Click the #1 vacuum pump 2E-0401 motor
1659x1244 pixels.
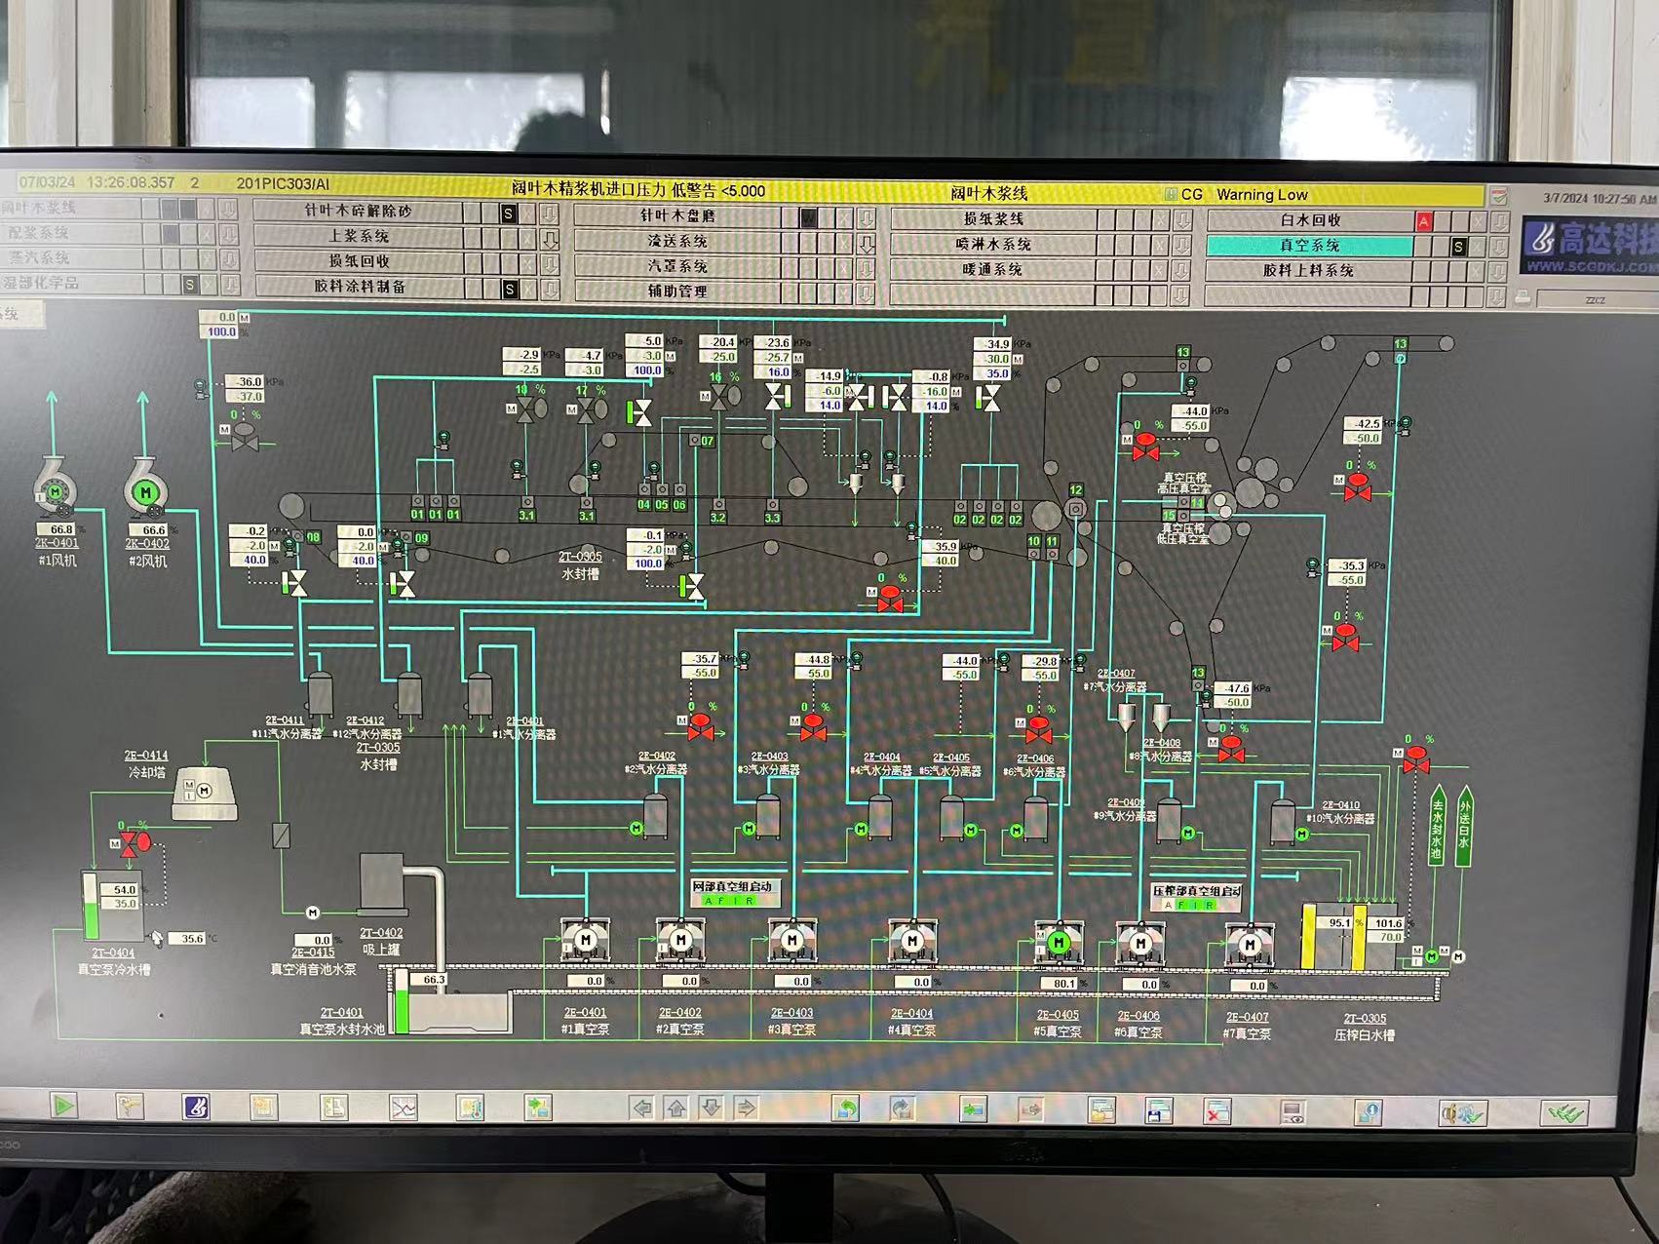click(x=585, y=940)
